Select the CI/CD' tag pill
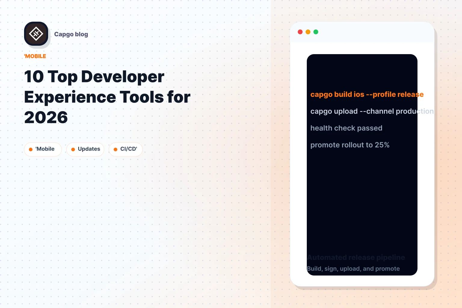 pyautogui.click(x=126, y=149)
